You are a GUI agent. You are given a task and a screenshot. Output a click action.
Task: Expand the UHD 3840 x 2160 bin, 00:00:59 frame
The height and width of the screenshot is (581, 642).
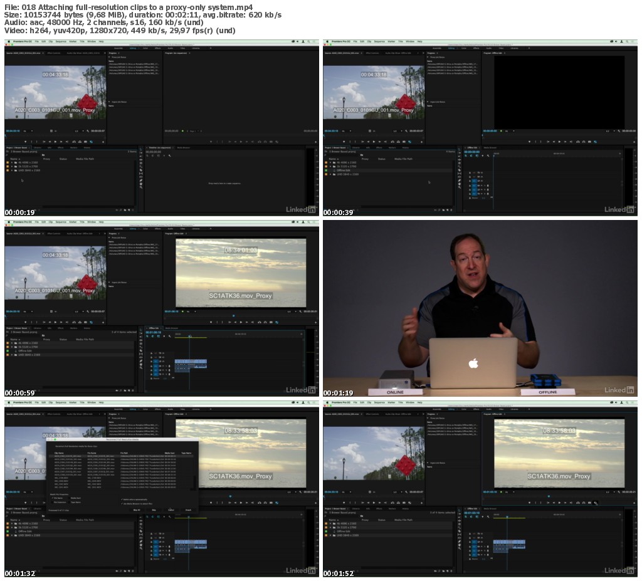pyautogui.click(x=12, y=355)
